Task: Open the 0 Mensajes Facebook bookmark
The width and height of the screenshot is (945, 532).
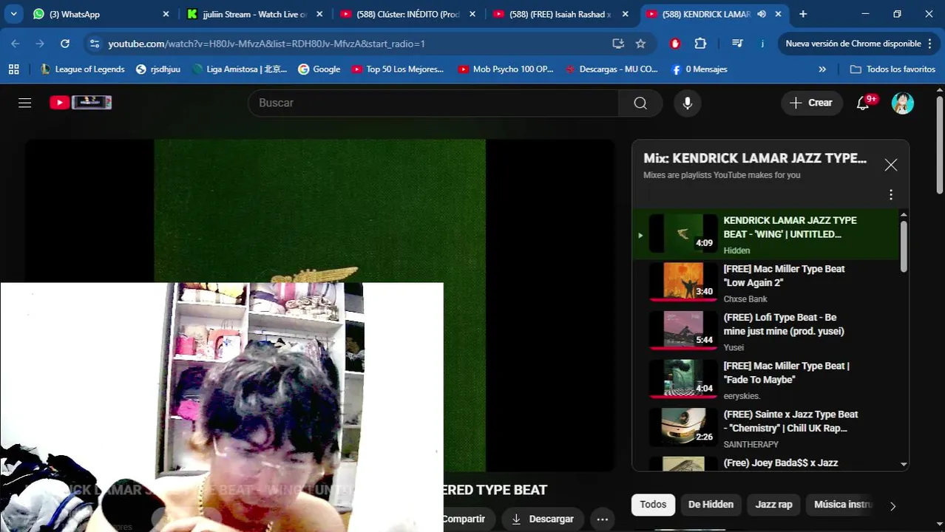Action: (x=699, y=69)
